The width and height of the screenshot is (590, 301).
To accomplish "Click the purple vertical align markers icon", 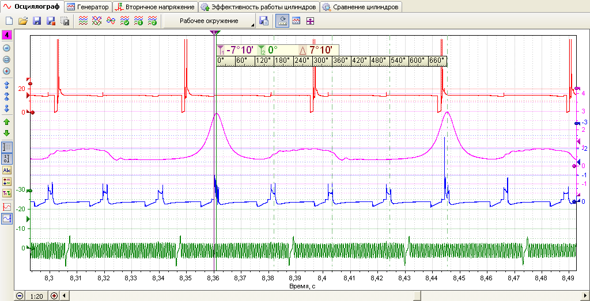I will coord(309,21).
